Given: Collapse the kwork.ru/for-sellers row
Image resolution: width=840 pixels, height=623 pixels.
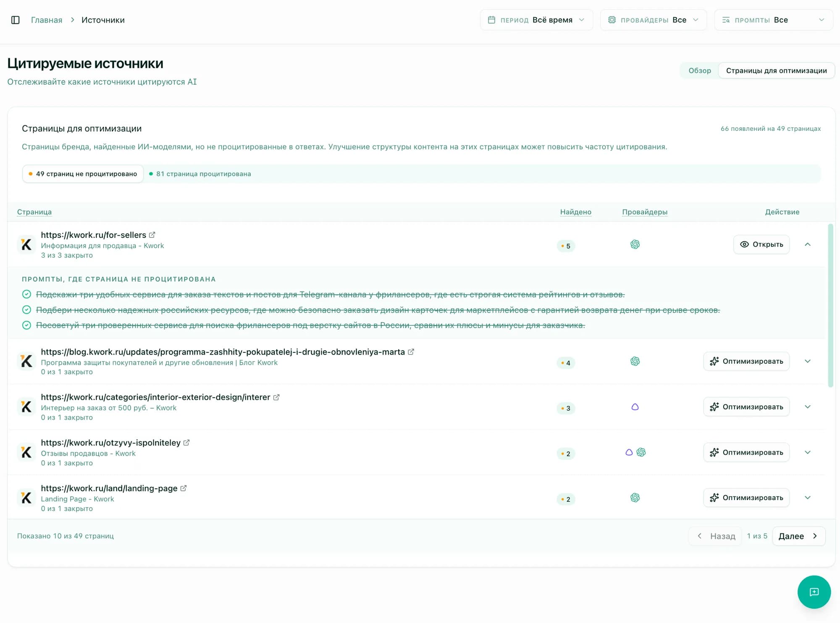Looking at the screenshot, I should coord(808,245).
